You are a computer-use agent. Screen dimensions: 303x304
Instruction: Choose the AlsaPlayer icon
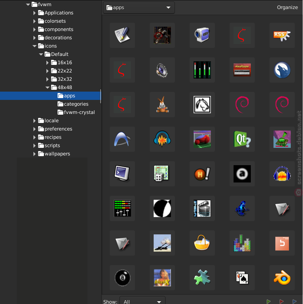(242, 70)
